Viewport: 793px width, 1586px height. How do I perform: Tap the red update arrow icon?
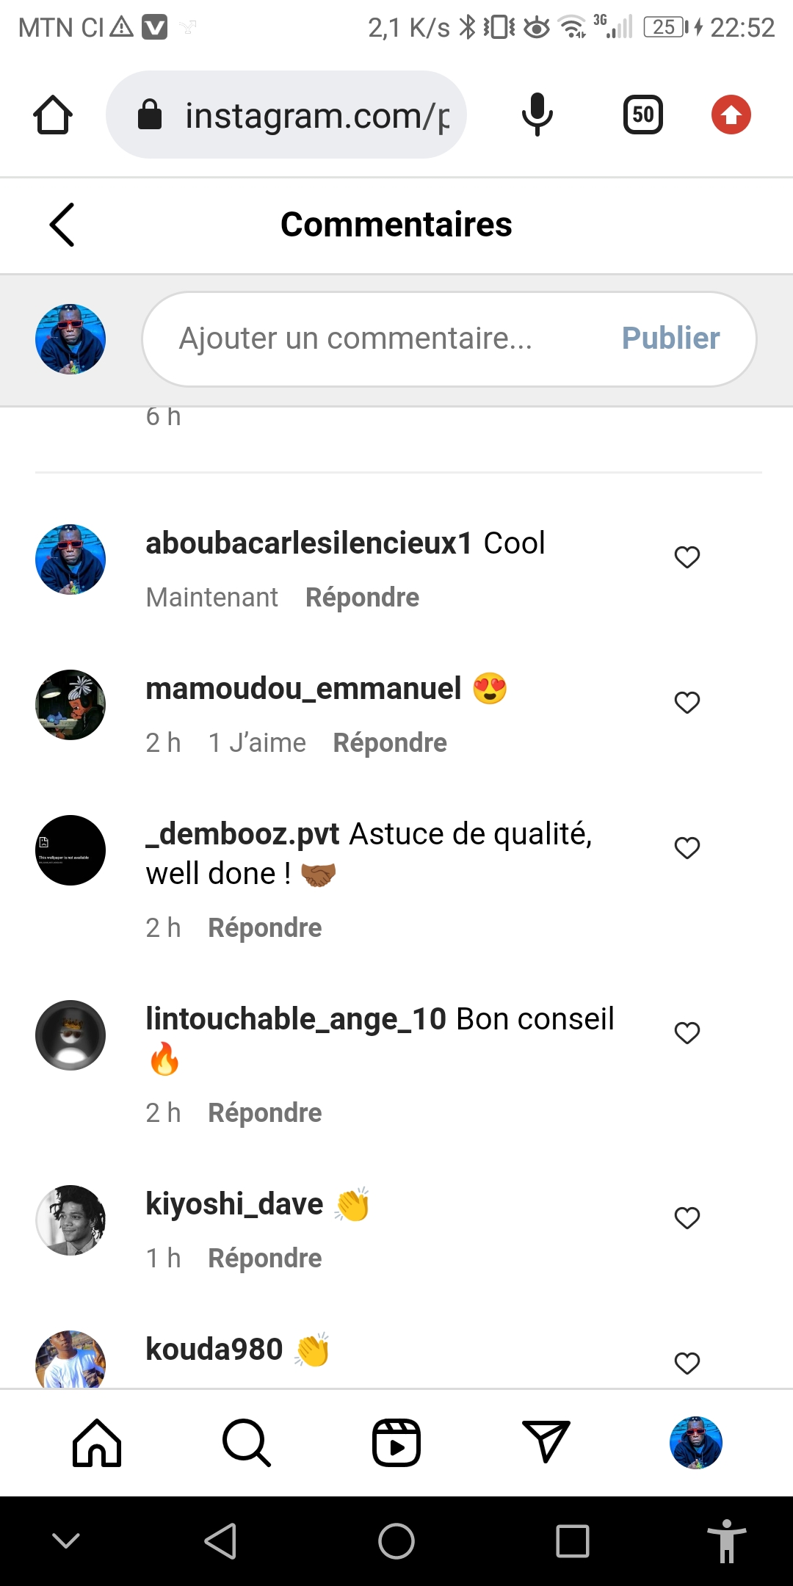[x=731, y=115]
